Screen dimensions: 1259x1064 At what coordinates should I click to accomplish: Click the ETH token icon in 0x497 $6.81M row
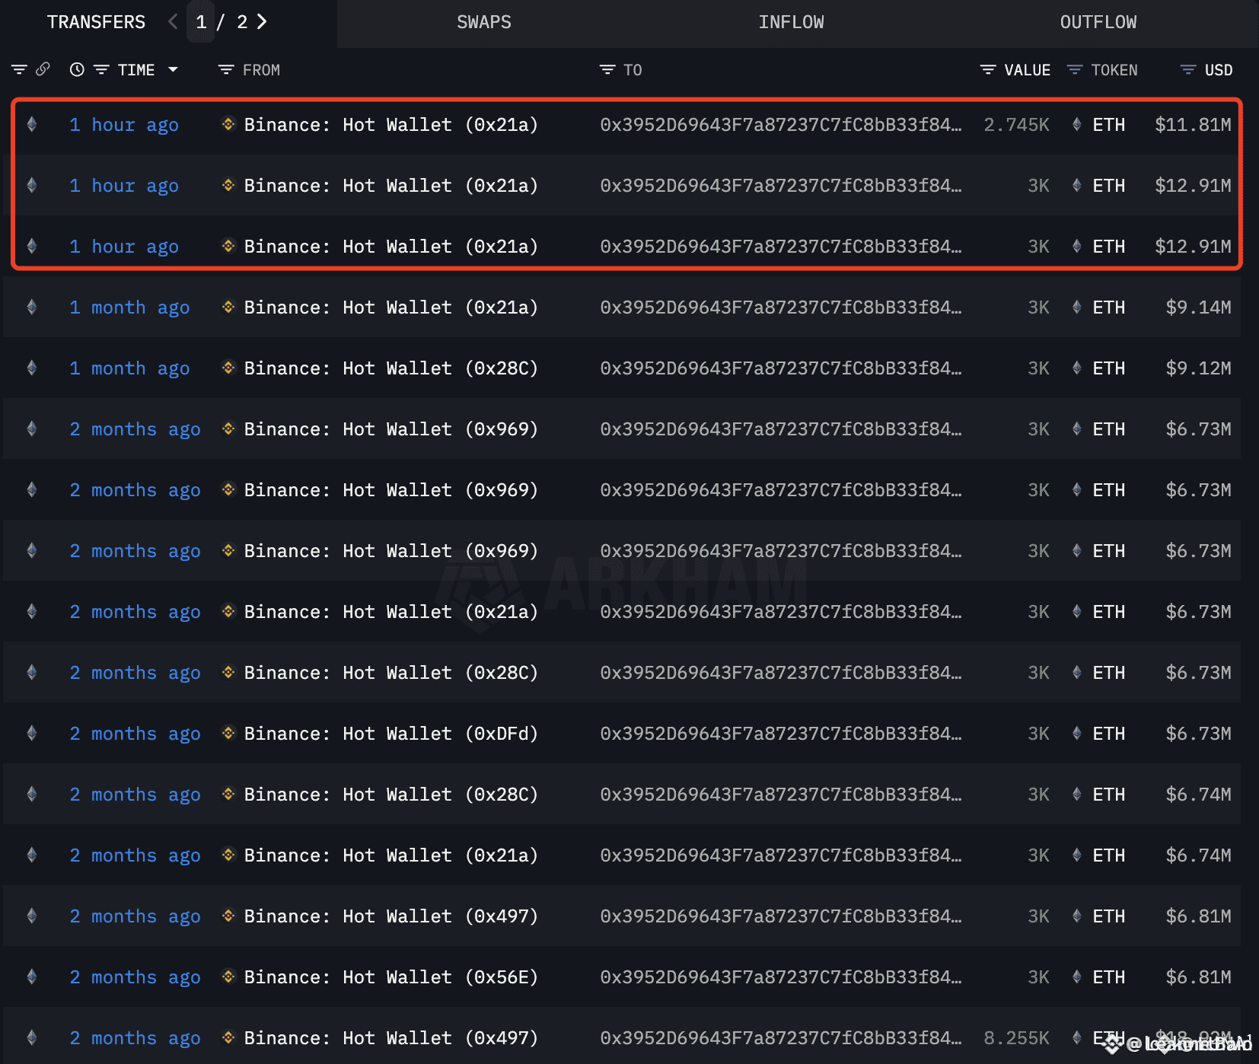click(x=1076, y=916)
